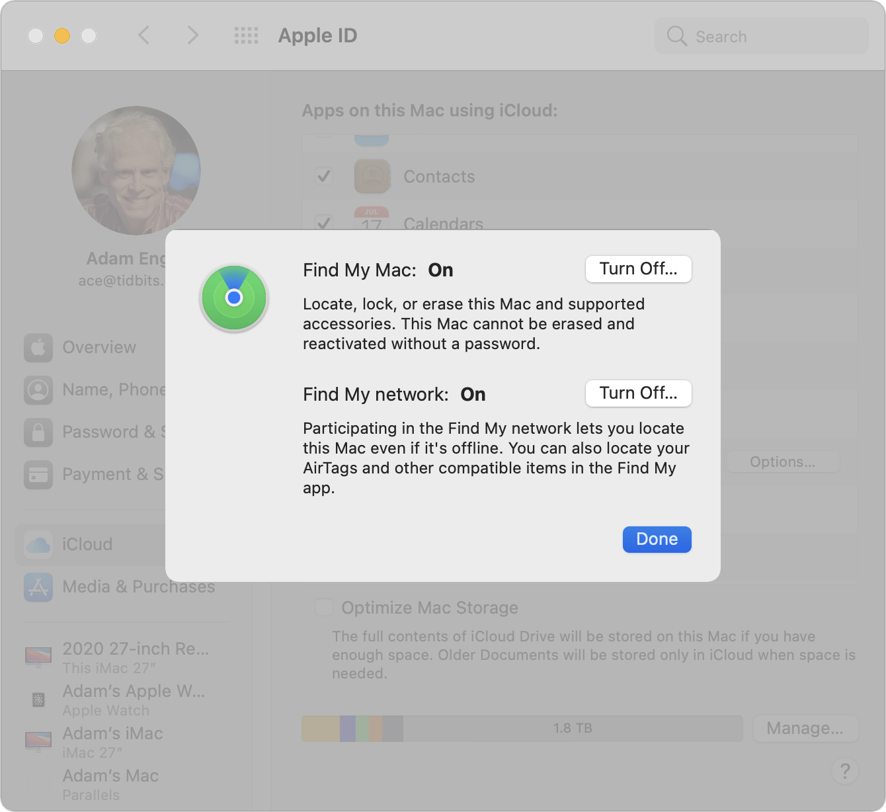Click the "Participating in the Find My network" description
This screenshot has width=886, height=812.
496,458
